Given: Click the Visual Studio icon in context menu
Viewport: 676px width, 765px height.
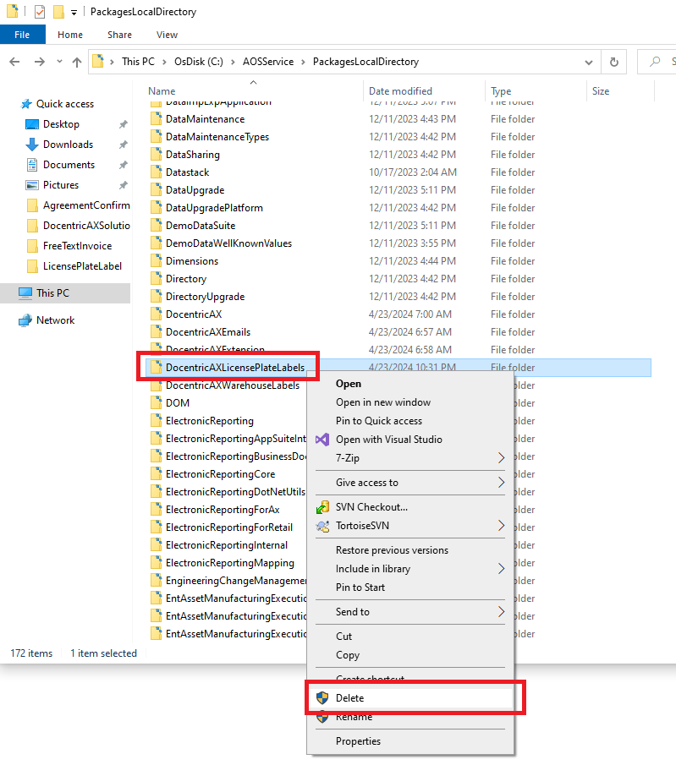Looking at the screenshot, I should (322, 440).
